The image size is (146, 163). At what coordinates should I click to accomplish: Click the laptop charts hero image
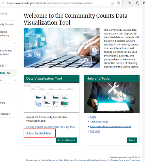pos(62,48)
